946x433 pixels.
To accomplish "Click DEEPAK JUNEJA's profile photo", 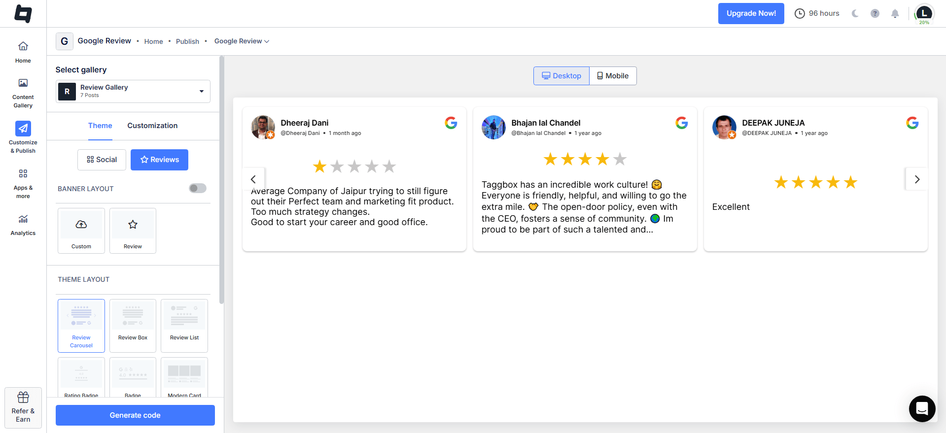I will click(724, 127).
